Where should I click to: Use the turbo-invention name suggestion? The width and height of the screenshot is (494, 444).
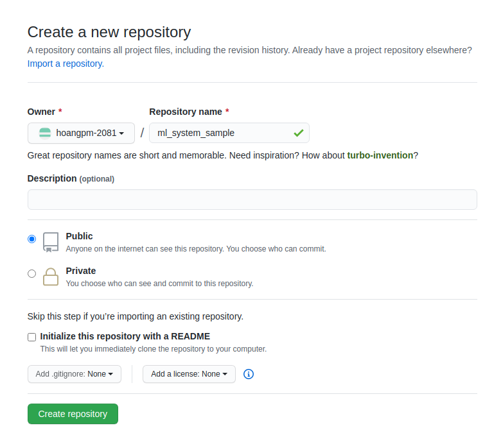click(x=380, y=155)
